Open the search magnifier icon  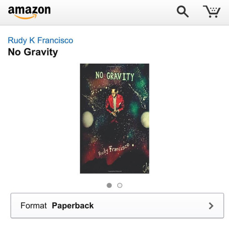coord(183,11)
